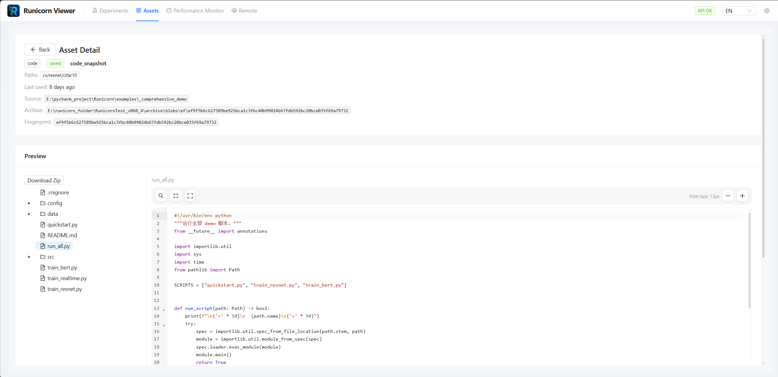
Task: Fold the try block at line 15
Action: (164, 325)
